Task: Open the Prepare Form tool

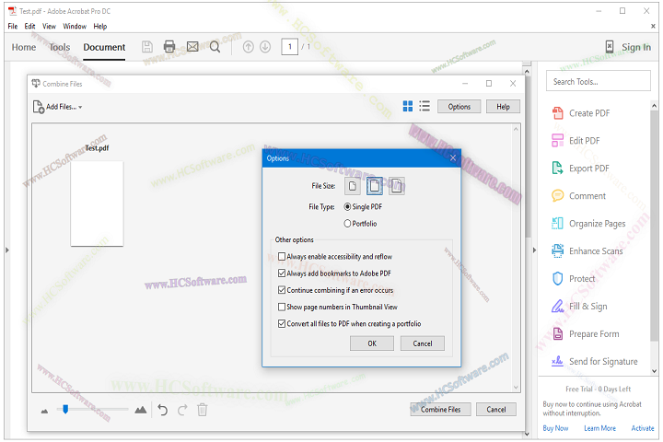Action: tap(586, 334)
